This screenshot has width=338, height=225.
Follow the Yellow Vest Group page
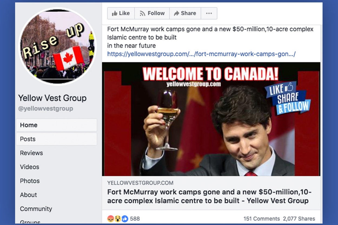(152, 13)
